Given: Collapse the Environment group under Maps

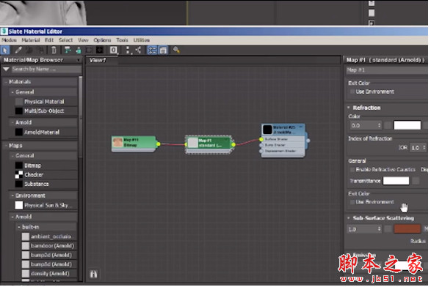Looking at the screenshot, I should click(x=12, y=195).
